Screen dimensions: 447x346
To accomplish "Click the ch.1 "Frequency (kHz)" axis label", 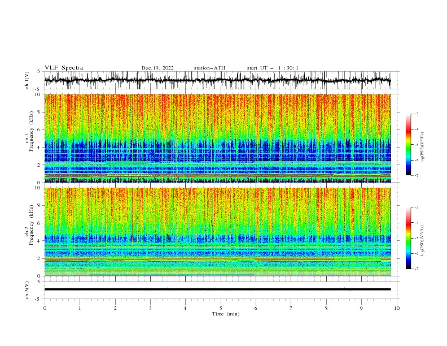I will tap(32, 132).
